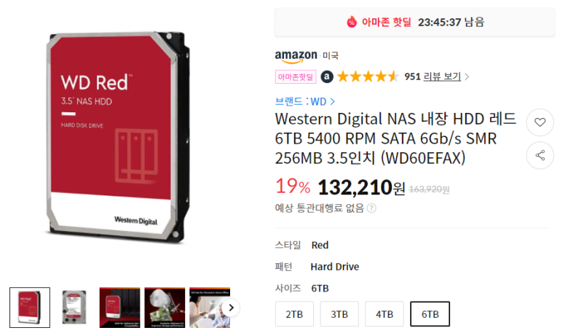Select the 4TB size option
568x333 pixels.
pos(384,314)
